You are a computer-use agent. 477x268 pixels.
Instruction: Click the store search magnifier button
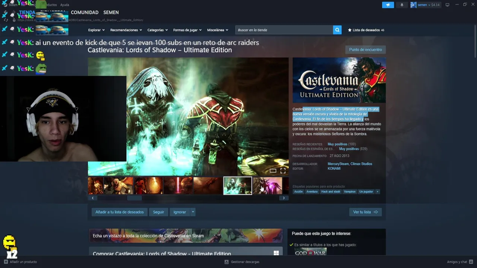[x=337, y=30]
